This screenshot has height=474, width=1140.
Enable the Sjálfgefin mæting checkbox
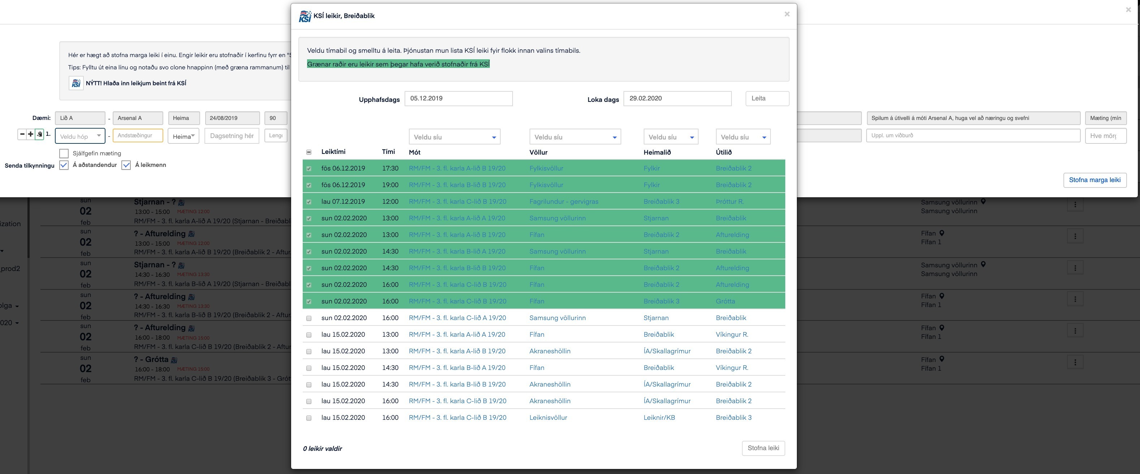tap(64, 154)
